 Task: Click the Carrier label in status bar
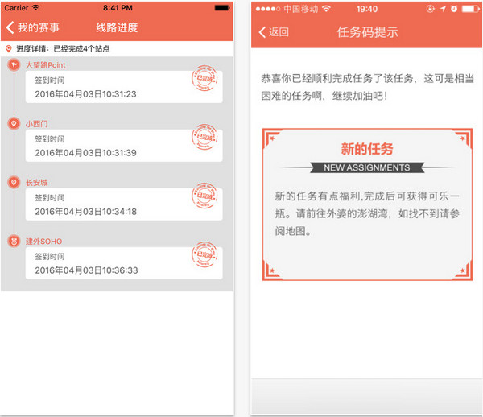(16, 8)
